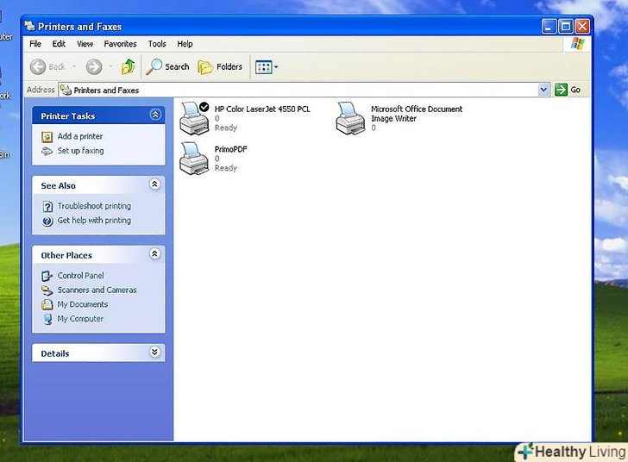The height and width of the screenshot is (462, 628).
Task: Open Scanners and Cameras link
Action: 97,290
